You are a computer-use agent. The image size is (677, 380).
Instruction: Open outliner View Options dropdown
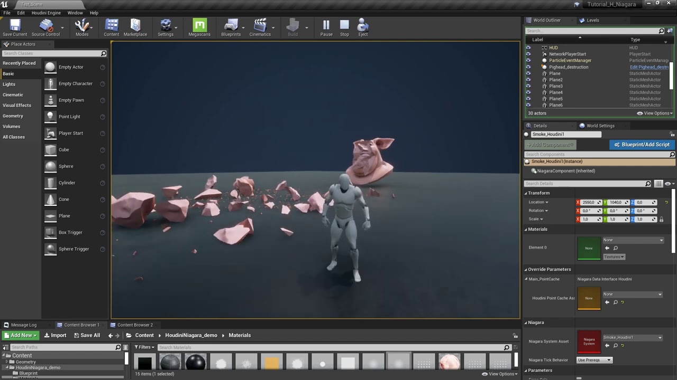(655, 113)
